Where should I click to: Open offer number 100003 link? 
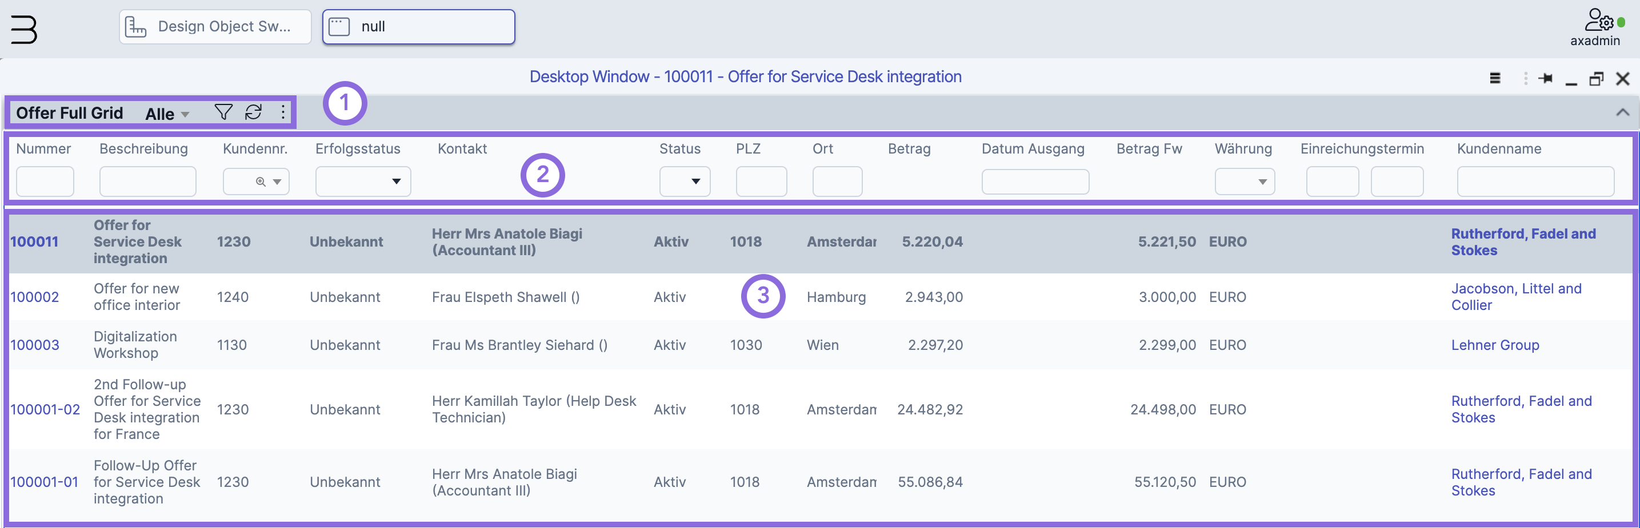pyautogui.click(x=34, y=345)
